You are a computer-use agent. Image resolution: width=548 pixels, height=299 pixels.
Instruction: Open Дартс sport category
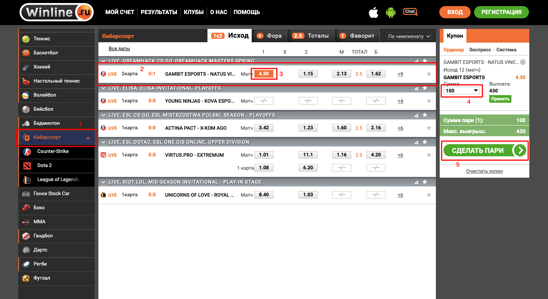[x=56, y=250]
